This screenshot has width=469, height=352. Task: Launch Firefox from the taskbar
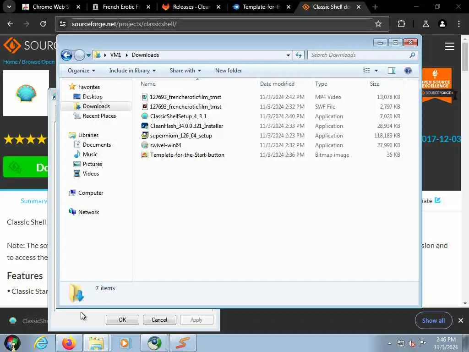coord(69,343)
